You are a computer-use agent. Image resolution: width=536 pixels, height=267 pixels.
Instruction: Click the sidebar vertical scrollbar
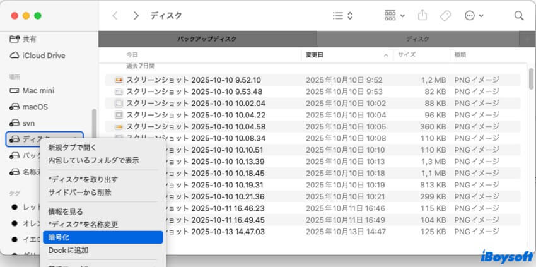95,125
